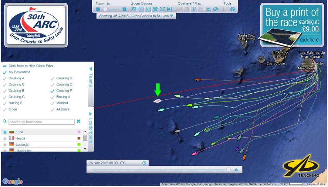
Task: Enable the Cruising G class filter
Action: pos(4,97)
